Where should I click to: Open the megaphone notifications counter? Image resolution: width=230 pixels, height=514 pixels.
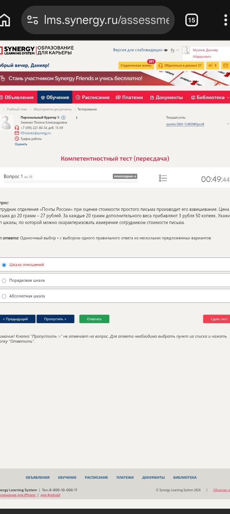[x=213, y=66]
